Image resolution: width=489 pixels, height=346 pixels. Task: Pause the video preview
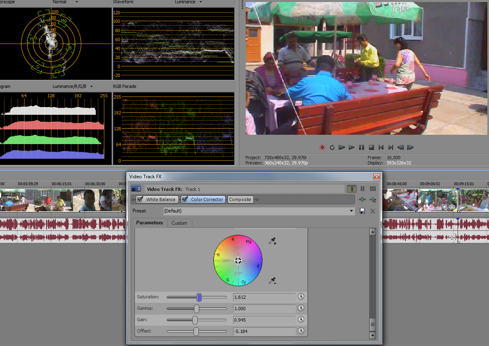coord(361,147)
